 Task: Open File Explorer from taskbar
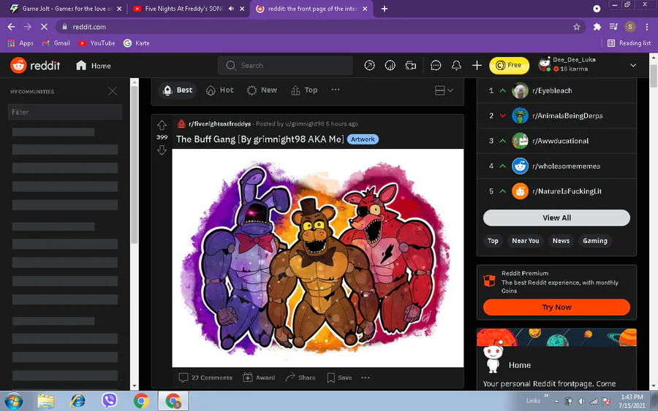45,401
